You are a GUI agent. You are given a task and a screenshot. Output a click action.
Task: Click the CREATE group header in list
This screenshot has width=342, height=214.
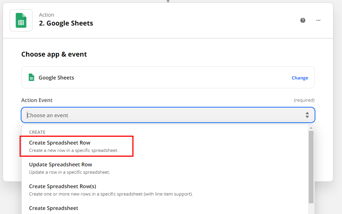click(x=37, y=132)
